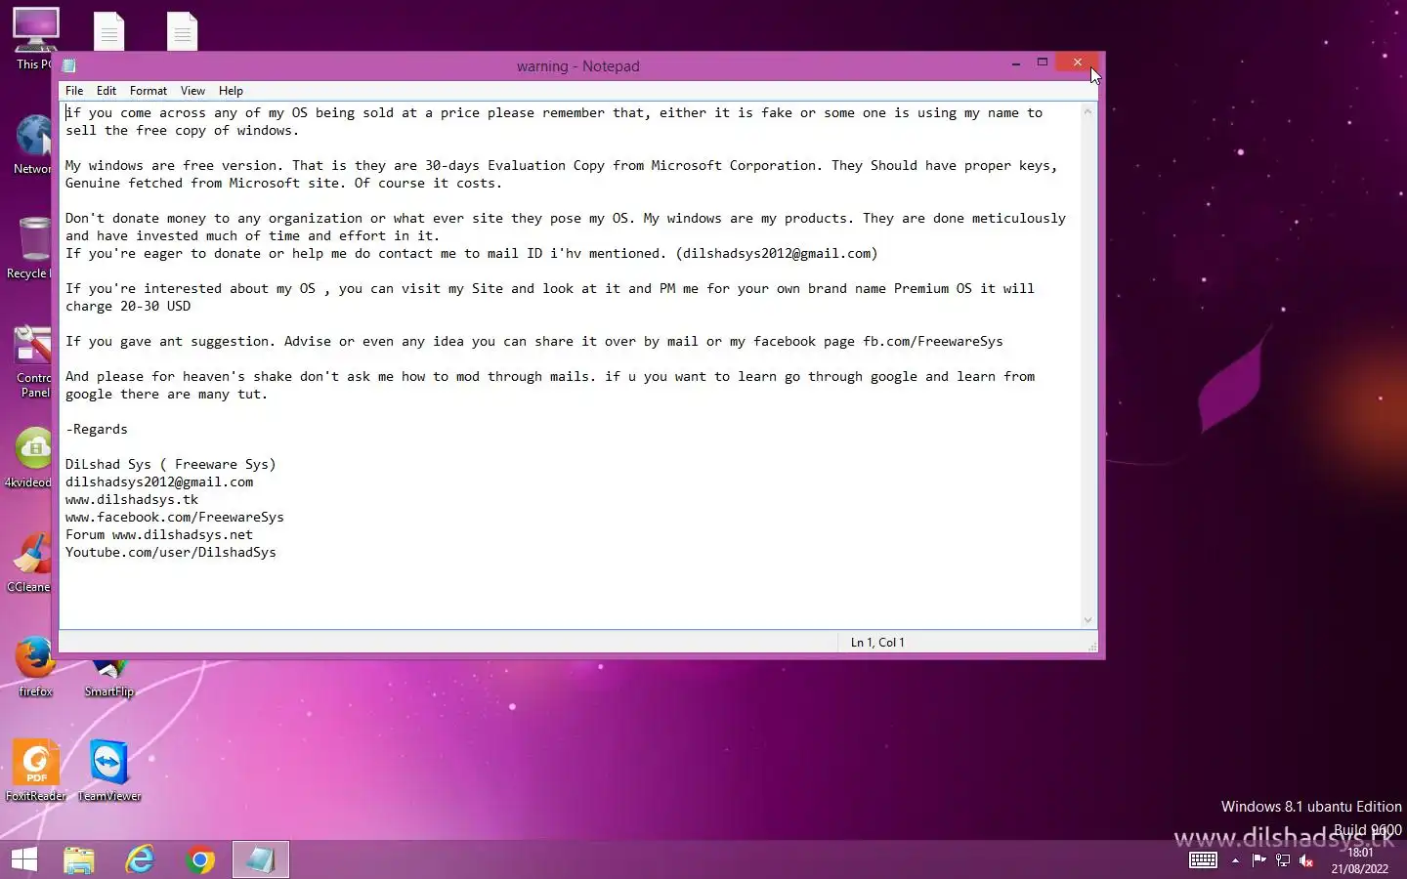This screenshot has height=879, width=1407.
Task: Select the Control Panel desktop icon
Action: click(33, 360)
